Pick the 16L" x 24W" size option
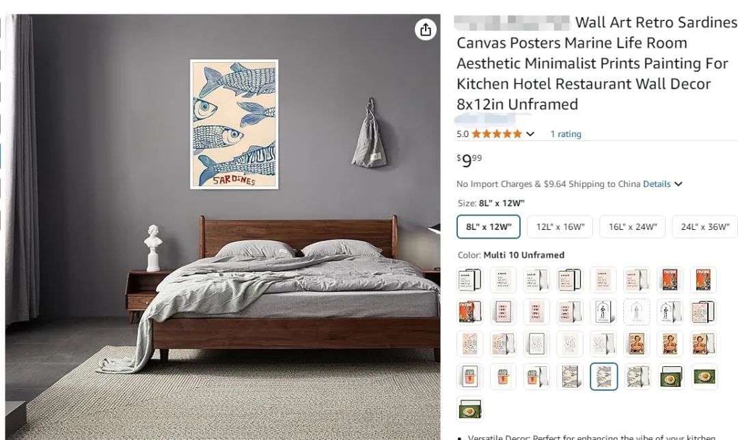Viewport: 738px width, 440px height. [x=633, y=227]
